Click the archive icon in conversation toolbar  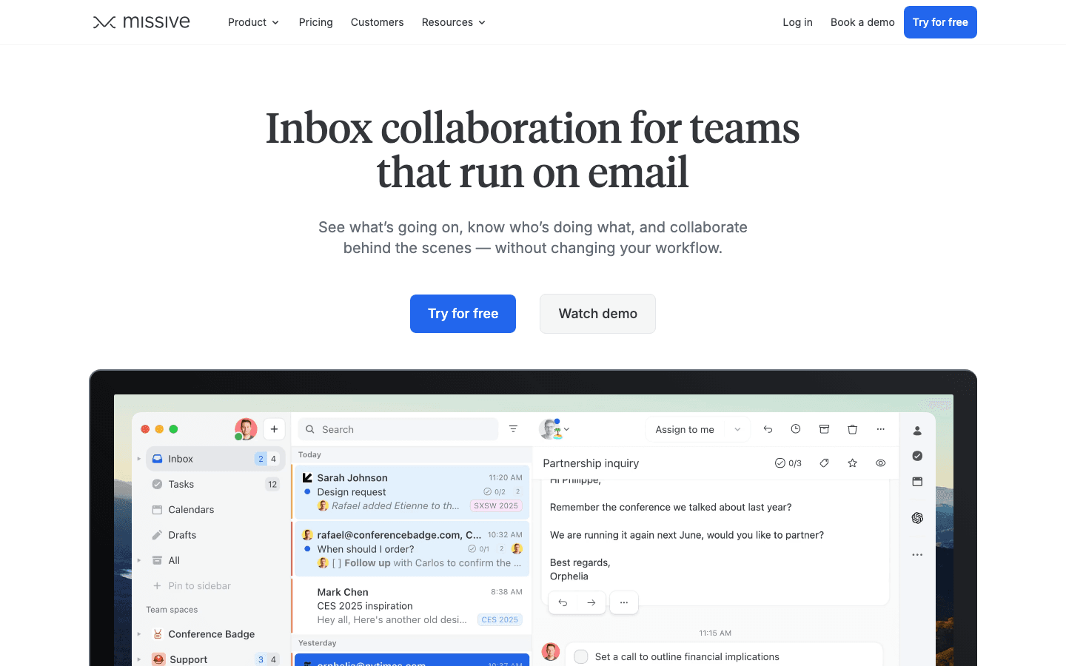[x=824, y=429]
